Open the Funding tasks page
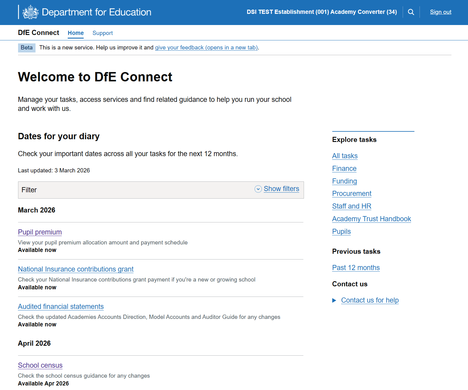This screenshot has height=390, width=468. 344,181
